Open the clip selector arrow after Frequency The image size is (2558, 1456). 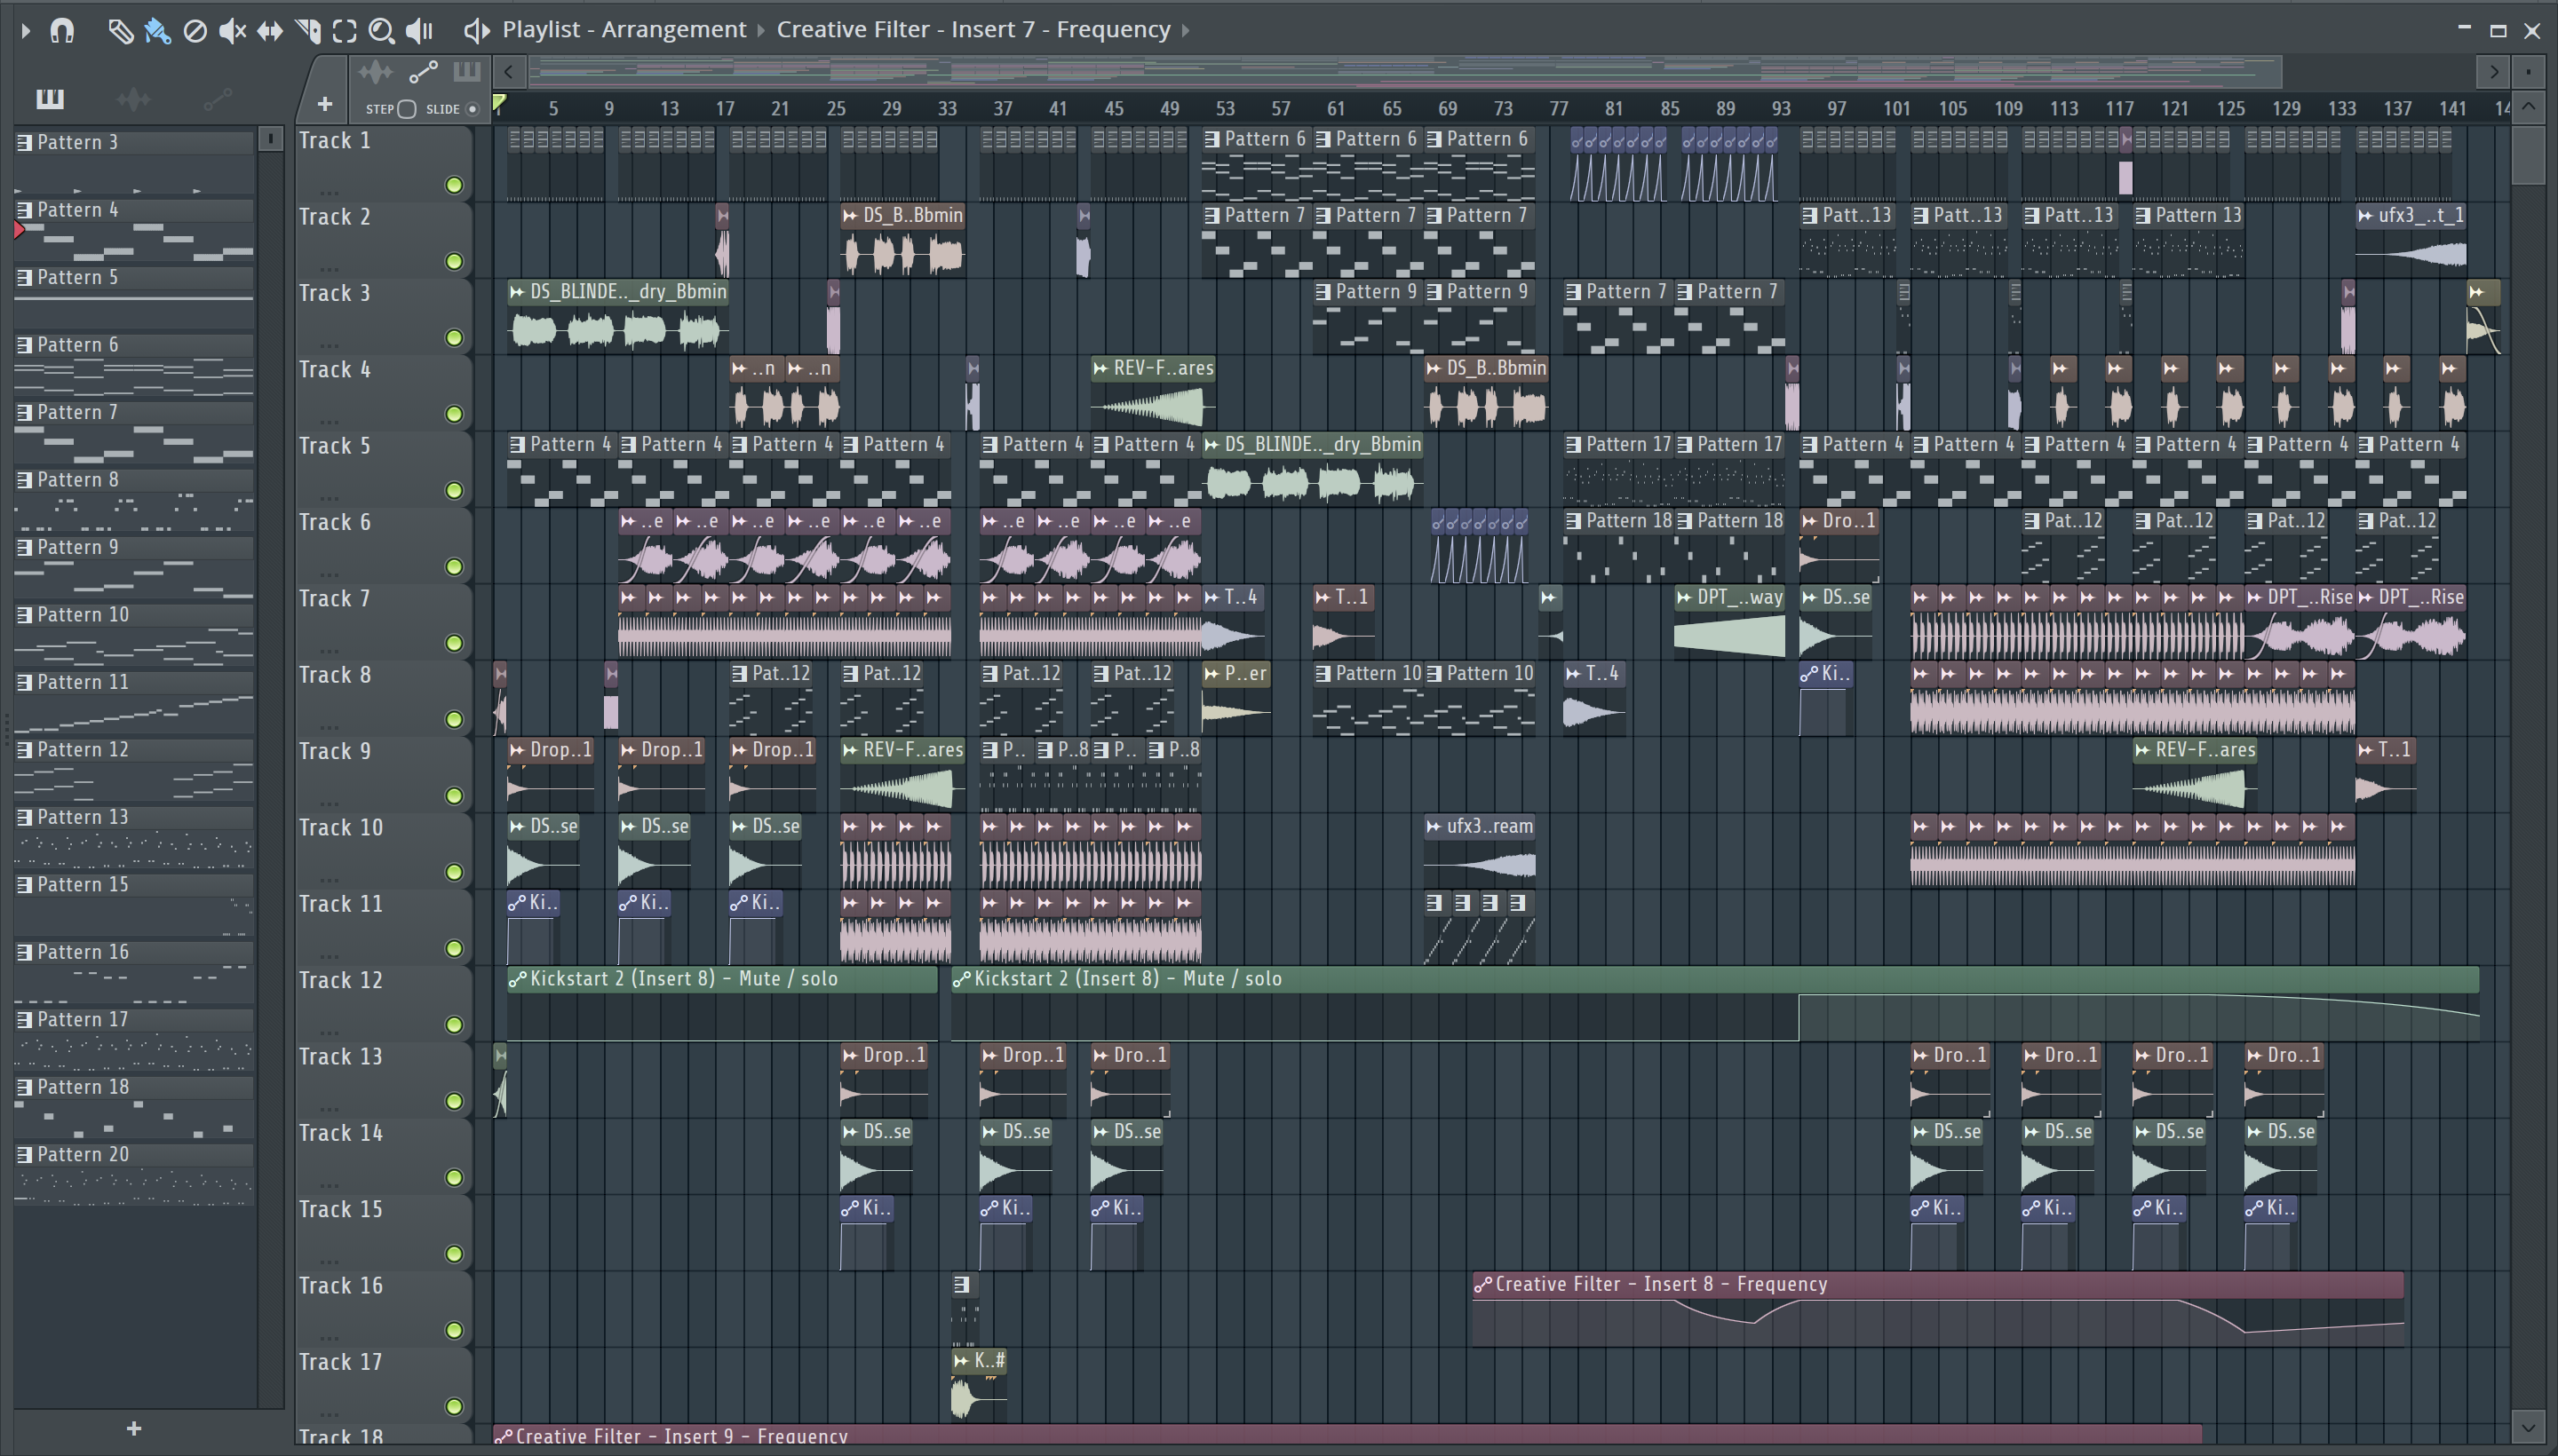(x=1186, y=31)
